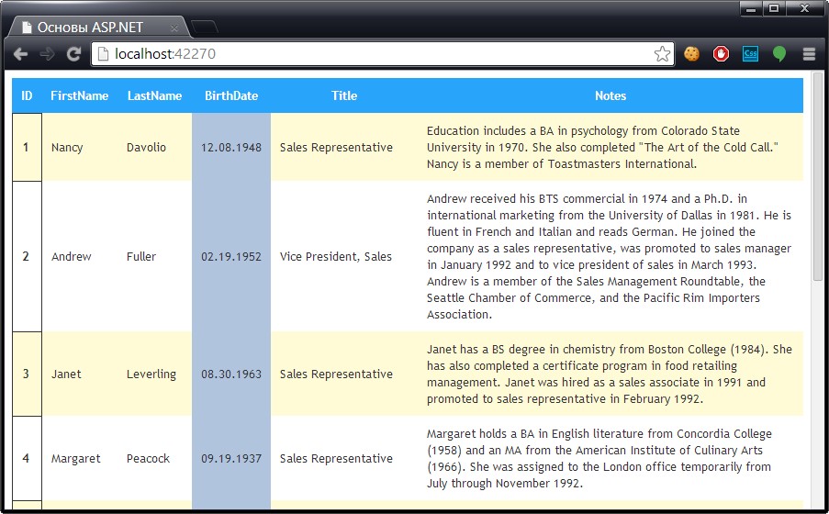Select the ID cell with value 2
The image size is (829, 514).
click(27, 256)
